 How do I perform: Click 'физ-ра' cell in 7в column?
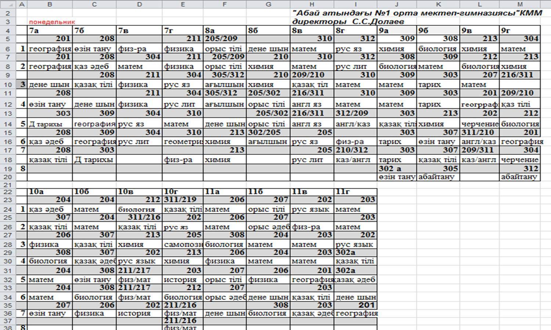pos(139,49)
